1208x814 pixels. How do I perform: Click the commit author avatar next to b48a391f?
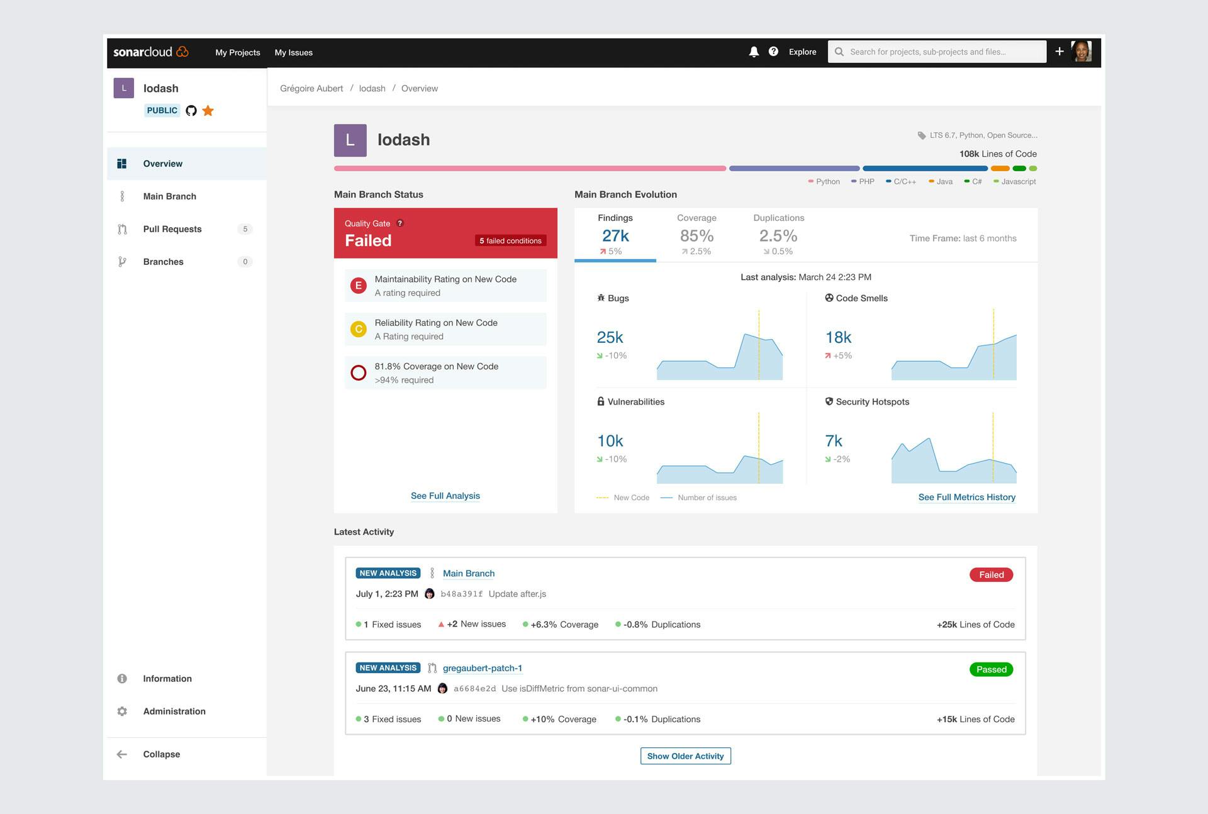(430, 594)
